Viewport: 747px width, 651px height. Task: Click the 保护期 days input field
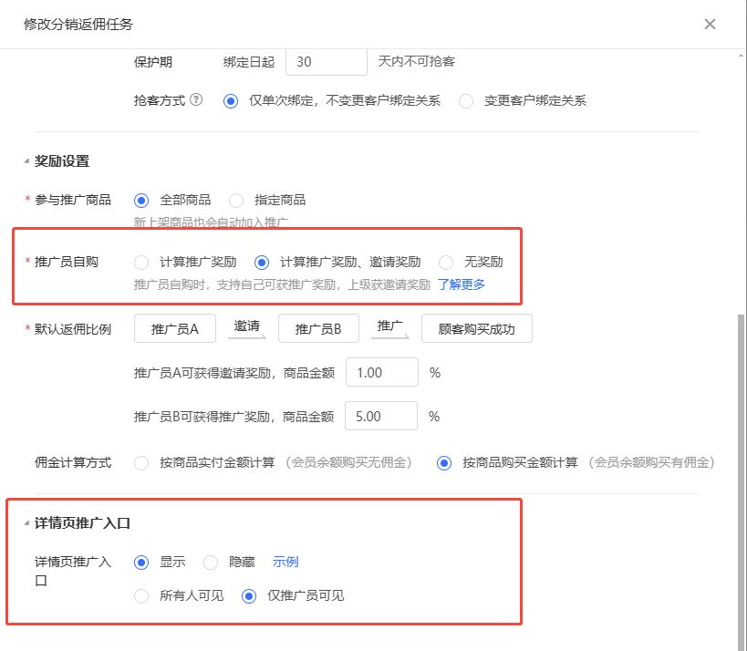click(x=326, y=62)
